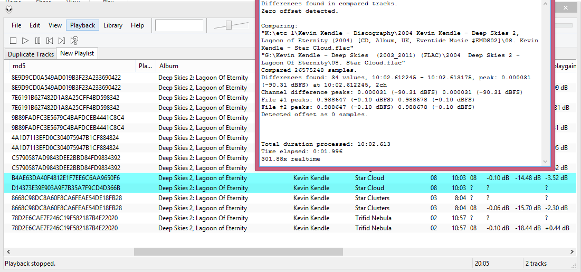Viewport: 581px width, 272px height.
Task: Click the search box in the toolbar
Action: (x=179, y=25)
